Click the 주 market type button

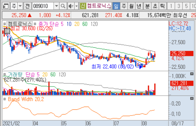pyautogui.click(x=14, y=6)
